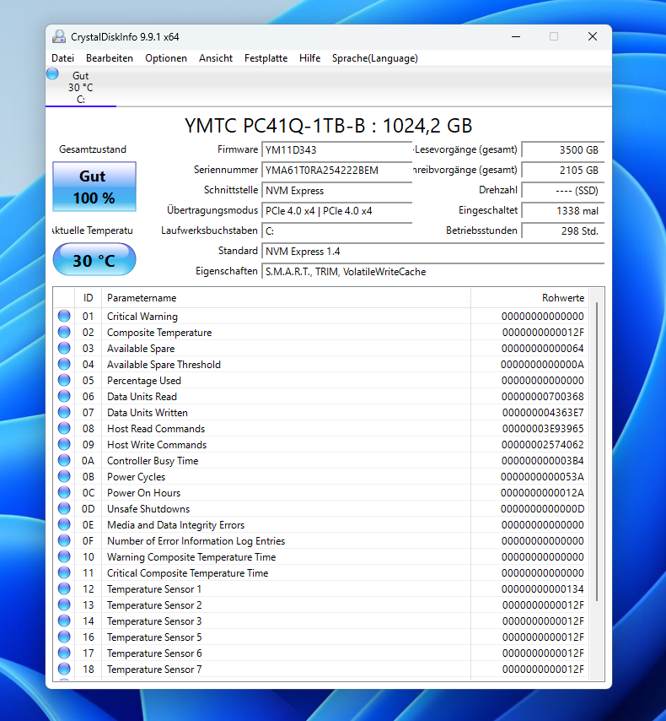
Task: Click the Eingeschaltet value 1338 mal
Action: 562,210
